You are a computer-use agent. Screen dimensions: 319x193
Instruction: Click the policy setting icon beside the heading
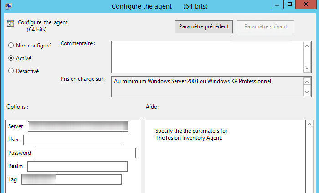point(10,23)
